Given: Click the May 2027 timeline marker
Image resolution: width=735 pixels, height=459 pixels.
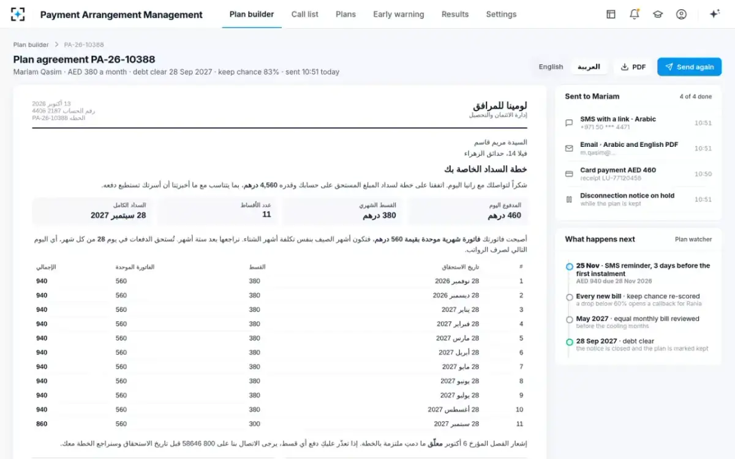Looking at the screenshot, I should click(x=570, y=319).
